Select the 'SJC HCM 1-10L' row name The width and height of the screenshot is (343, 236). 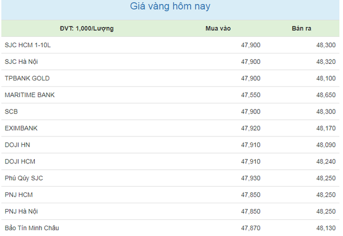point(28,45)
